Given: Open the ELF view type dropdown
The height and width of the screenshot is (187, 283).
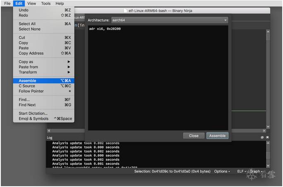Looking at the screenshot, I should (x=241, y=171).
